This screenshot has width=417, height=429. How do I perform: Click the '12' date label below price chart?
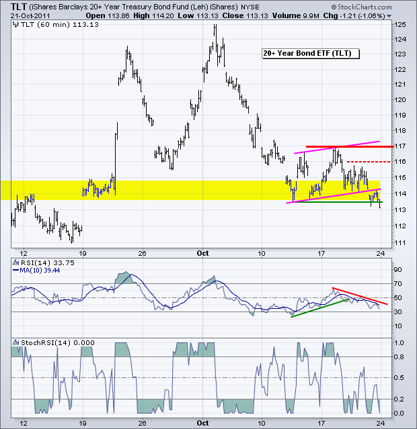(x=24, y=254)
